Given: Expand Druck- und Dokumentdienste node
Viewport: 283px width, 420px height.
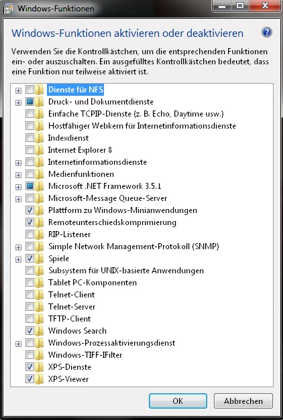Looking at the screenshot, I should [18, 103].
